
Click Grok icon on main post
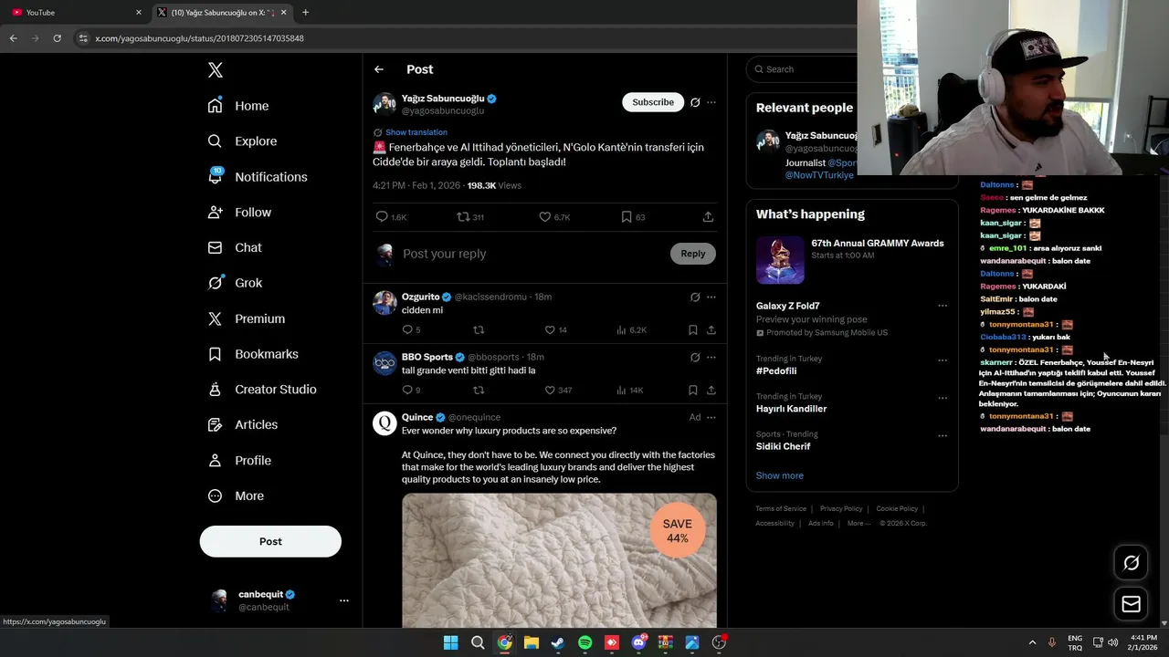[x=695, y=102]
